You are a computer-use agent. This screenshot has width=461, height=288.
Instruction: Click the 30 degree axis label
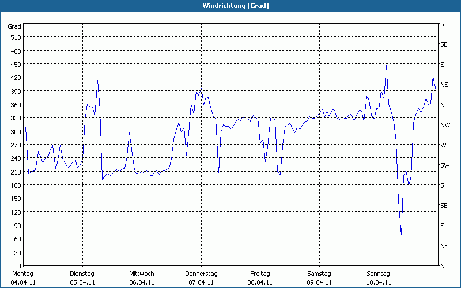tap(18, 253)
